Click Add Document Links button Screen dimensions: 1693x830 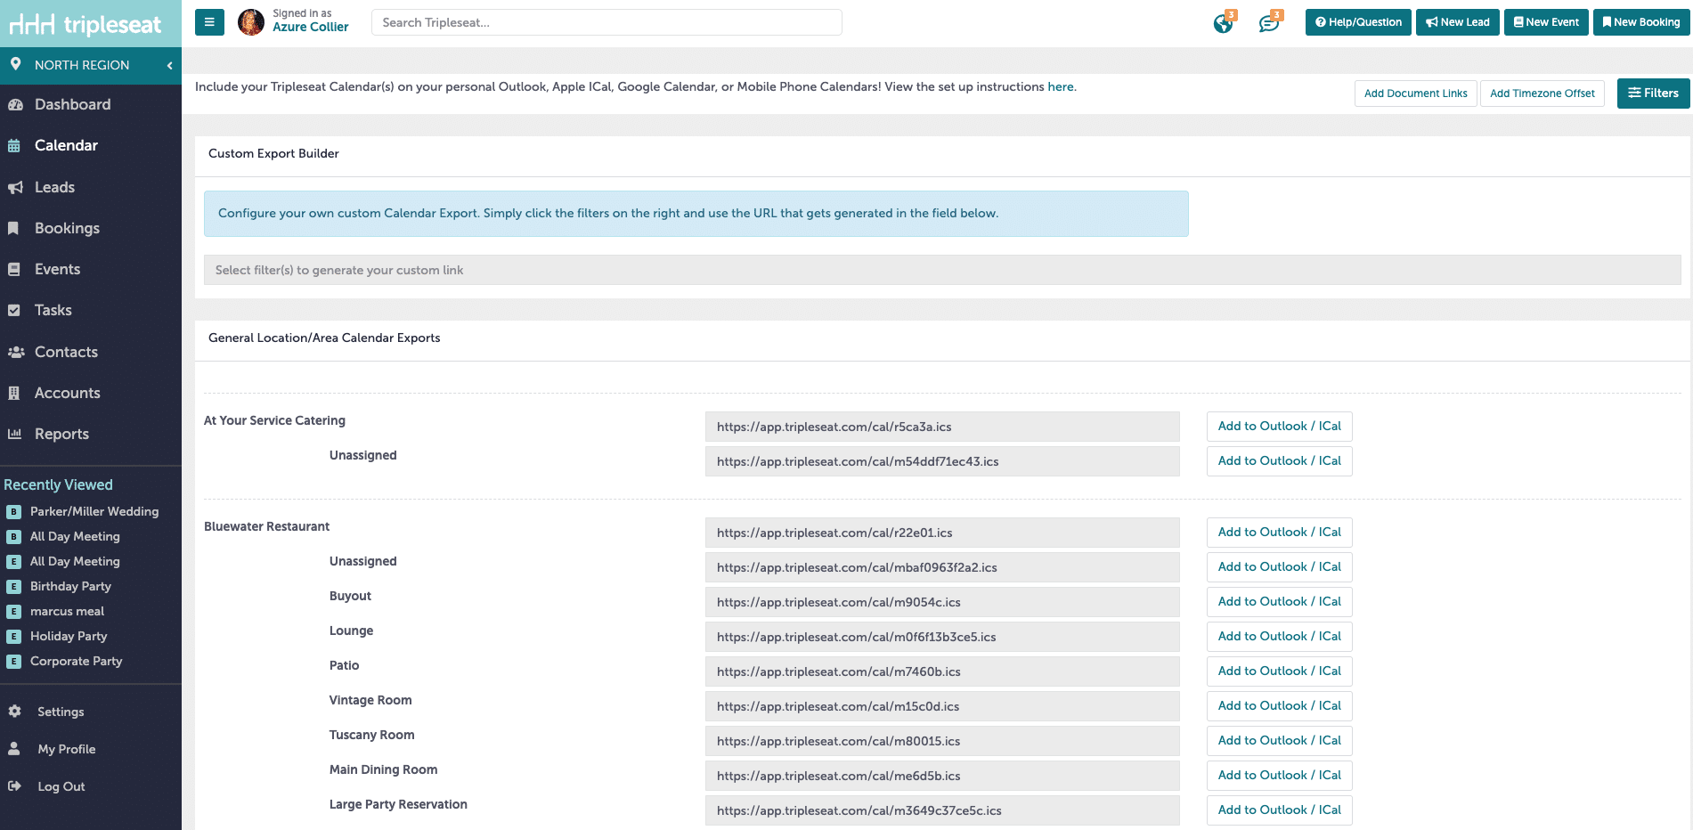[x=1416, y=94]
